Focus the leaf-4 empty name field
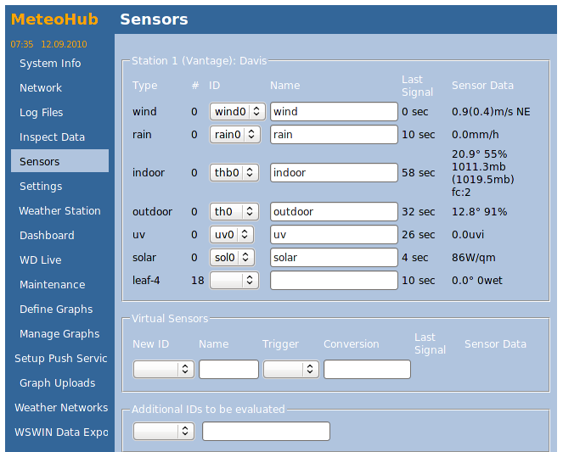 pyautogui.click(x=334, y=280)
